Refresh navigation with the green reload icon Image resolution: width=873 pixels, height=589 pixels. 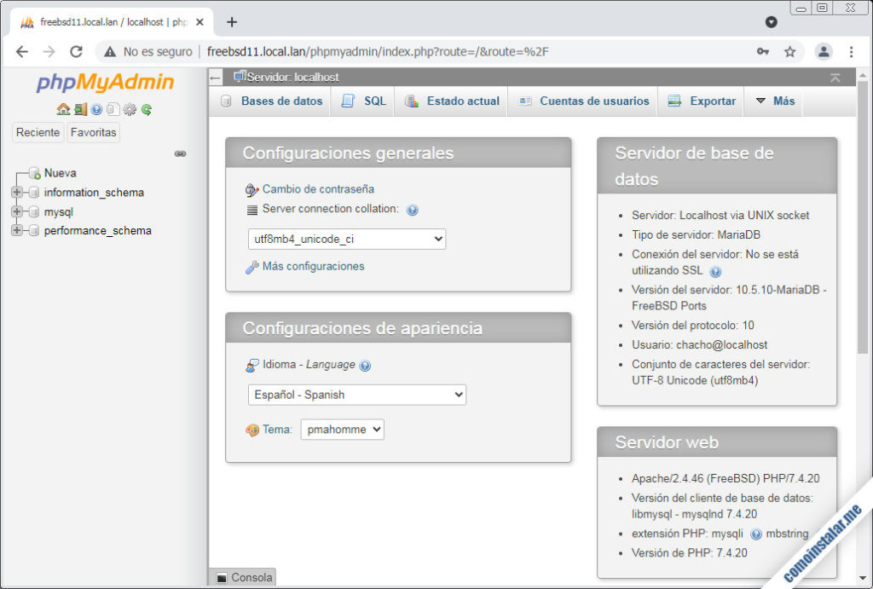coord(147,110)
